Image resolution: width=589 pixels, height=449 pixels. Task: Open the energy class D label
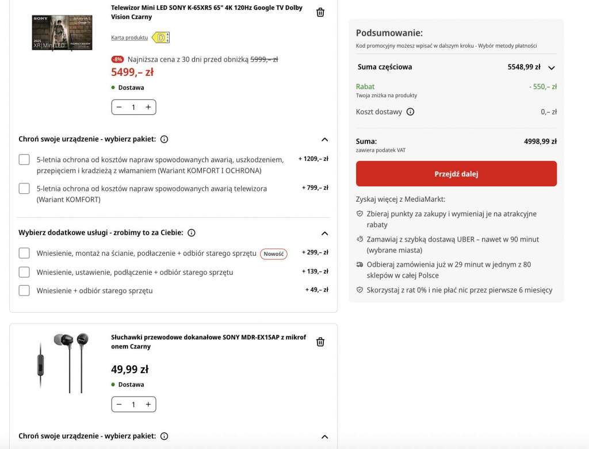point(153,37)
